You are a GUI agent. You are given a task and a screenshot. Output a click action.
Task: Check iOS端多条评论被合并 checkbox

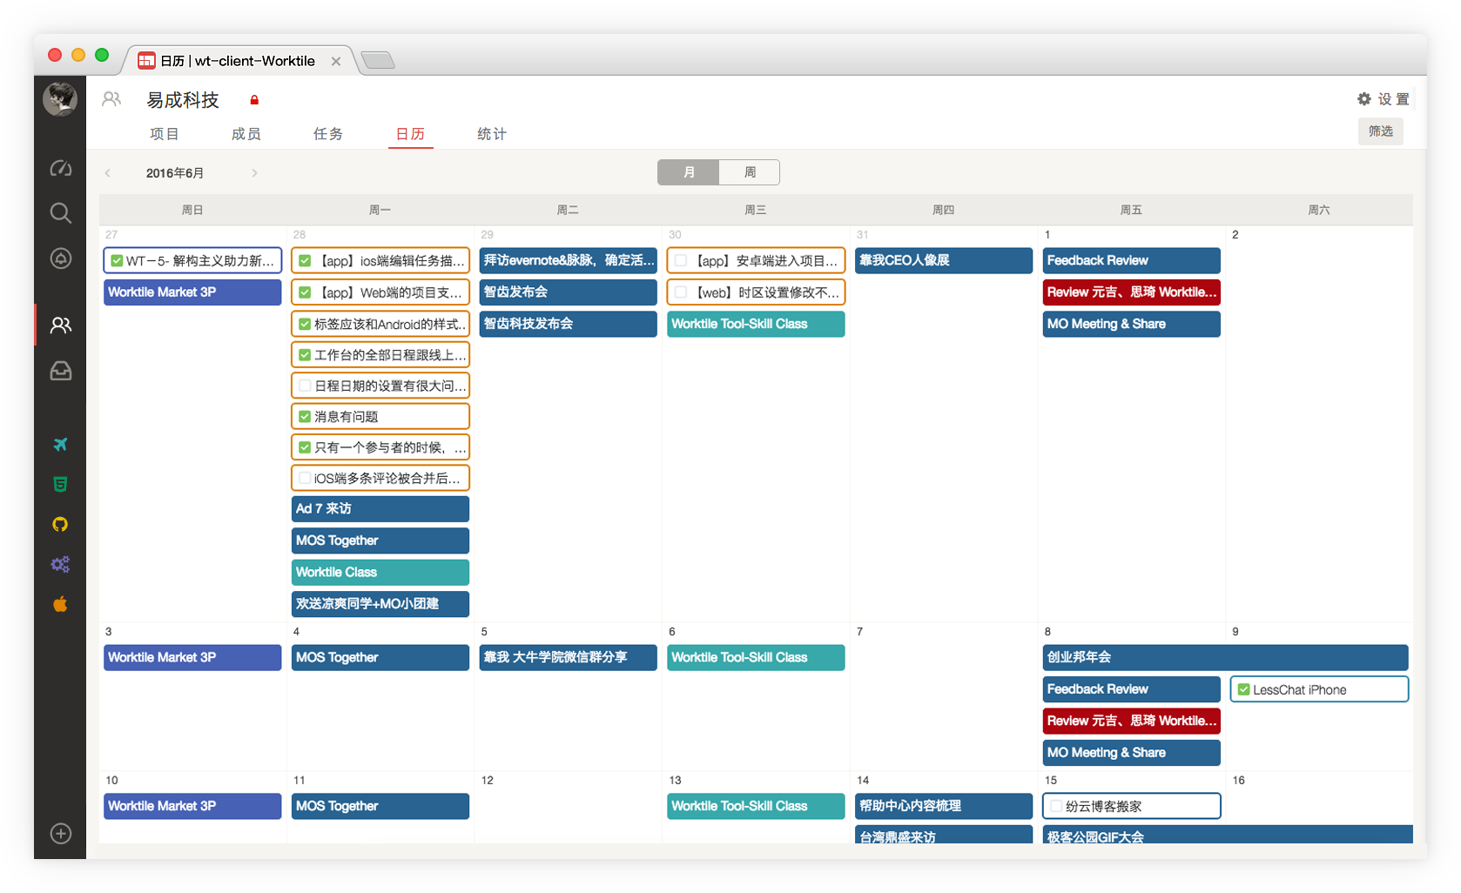(x=305, y=478)
